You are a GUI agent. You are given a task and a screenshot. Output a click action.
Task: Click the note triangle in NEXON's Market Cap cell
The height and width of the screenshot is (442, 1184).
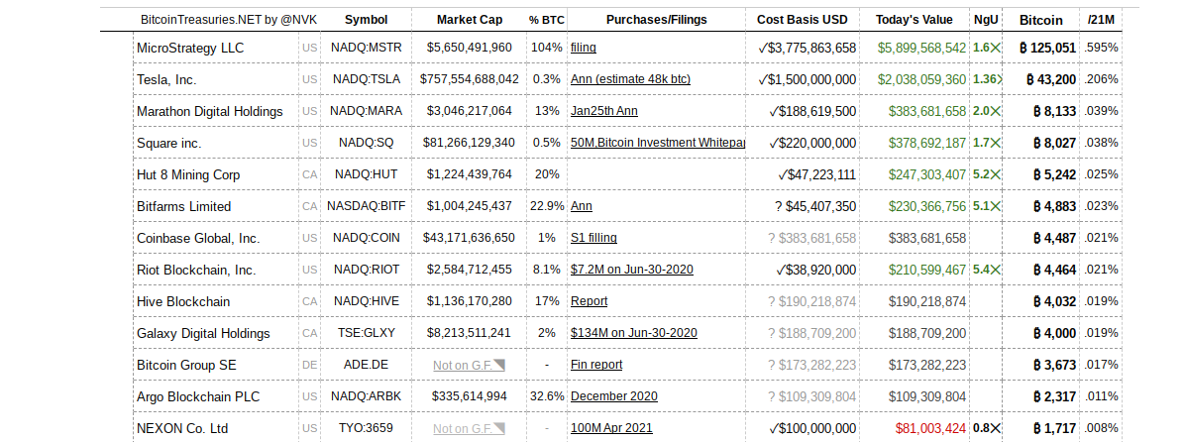pyautogui.click(x=499, y=428)
